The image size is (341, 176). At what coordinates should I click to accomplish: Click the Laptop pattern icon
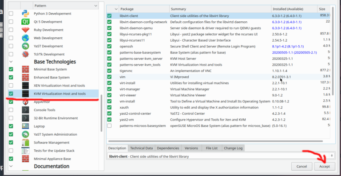tap(25, 126)
